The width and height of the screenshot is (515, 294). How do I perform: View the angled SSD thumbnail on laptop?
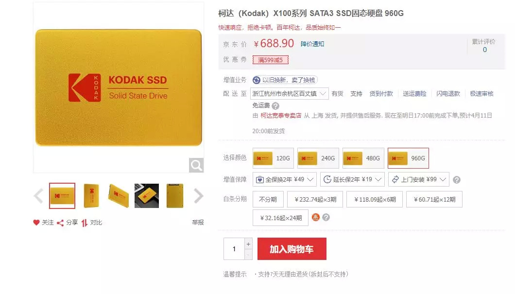(x=147, y=196)
